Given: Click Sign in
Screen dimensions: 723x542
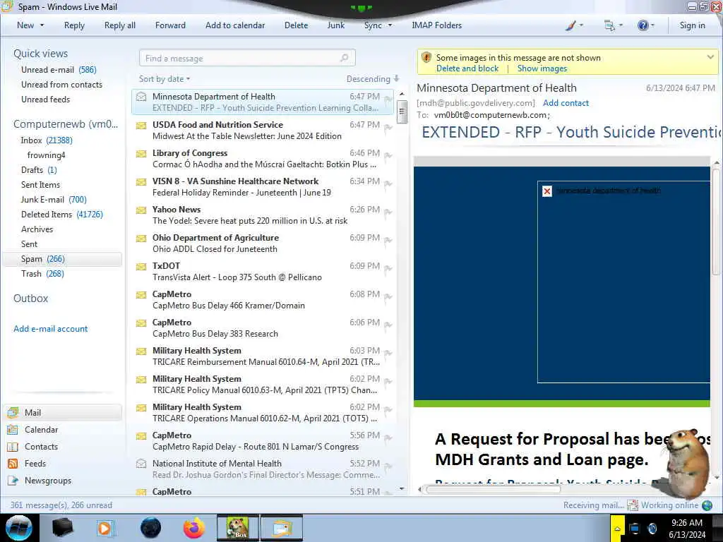Looking at the screenshot, I should click(692, 25).
